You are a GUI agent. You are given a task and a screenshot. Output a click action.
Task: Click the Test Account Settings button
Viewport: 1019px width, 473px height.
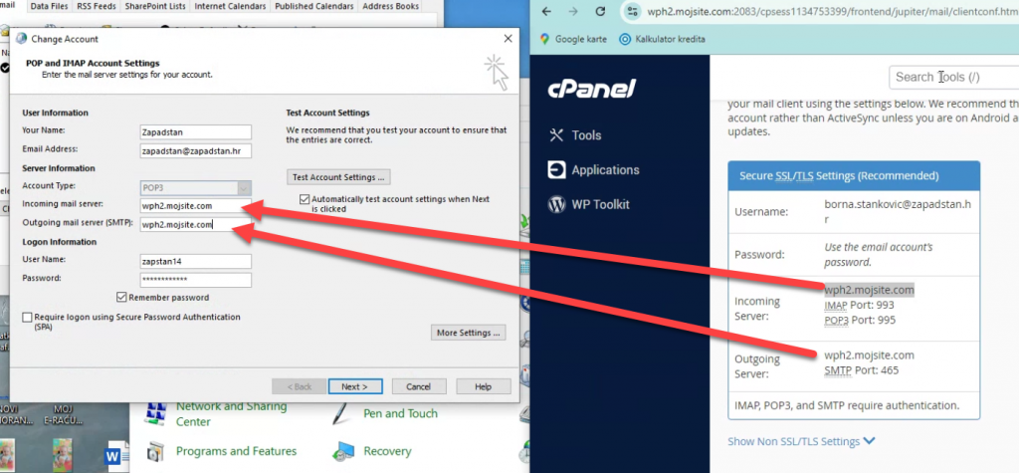pos(338,177)
